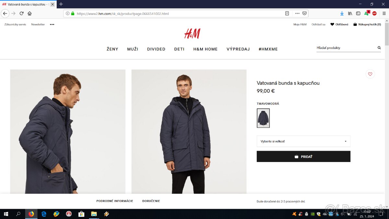Expand the three-dots menu beside Newsletter
The image size is (389, 219).
point(52,24)
